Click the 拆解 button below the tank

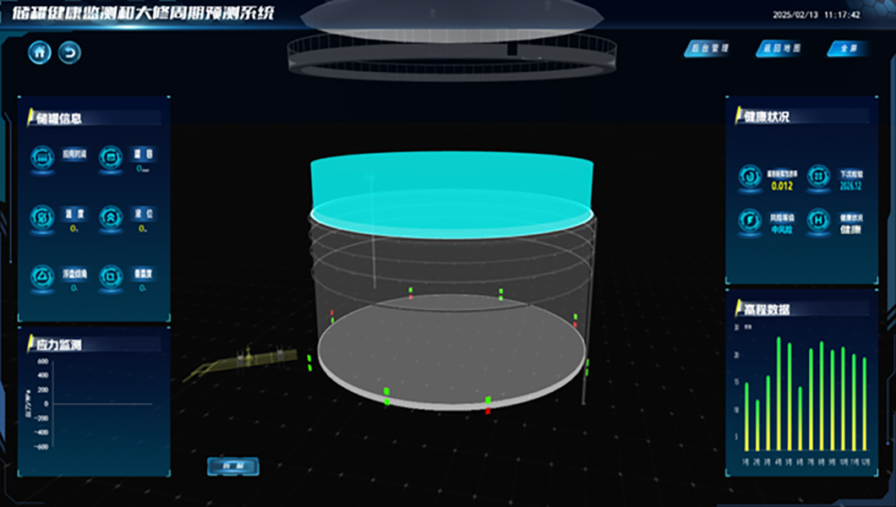(x=232, y=466)
